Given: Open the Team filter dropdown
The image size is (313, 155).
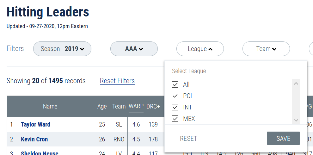Looking at the screenshot, I should pyautogui.click(x=266, y=49).
